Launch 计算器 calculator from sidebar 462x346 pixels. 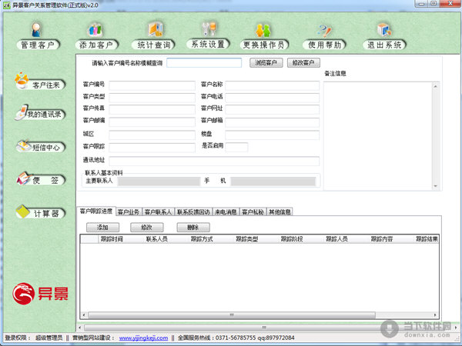(38, 212)
